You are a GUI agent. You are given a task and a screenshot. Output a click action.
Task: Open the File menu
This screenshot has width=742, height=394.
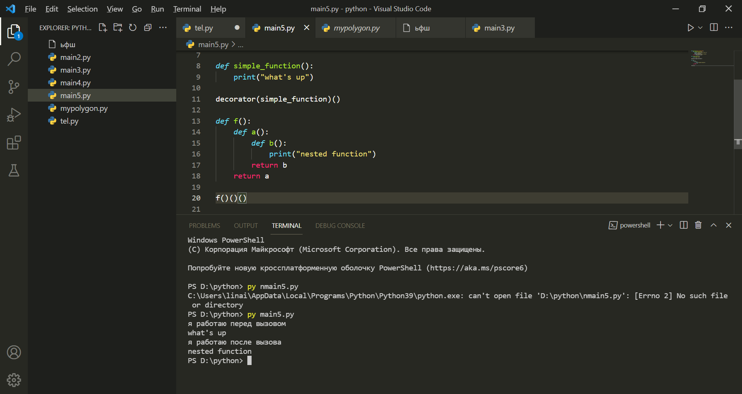click(x=31, y=9)
